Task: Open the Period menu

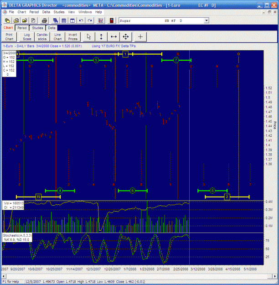Action: click(x=34, y=12)
